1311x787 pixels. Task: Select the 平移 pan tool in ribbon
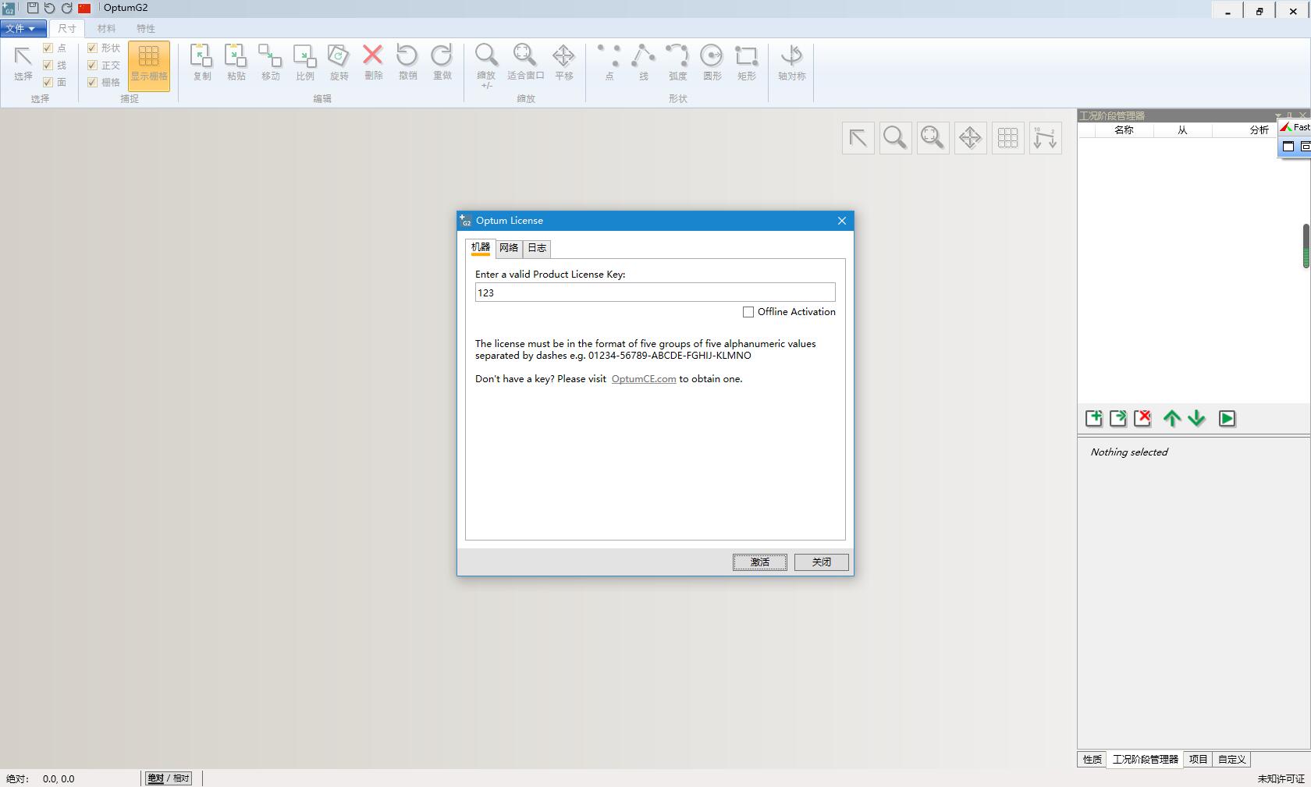click(563, 62)
